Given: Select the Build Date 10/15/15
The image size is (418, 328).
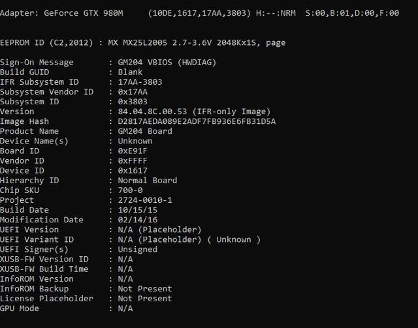Looking at the screenshot, I should tap(138, 210).
